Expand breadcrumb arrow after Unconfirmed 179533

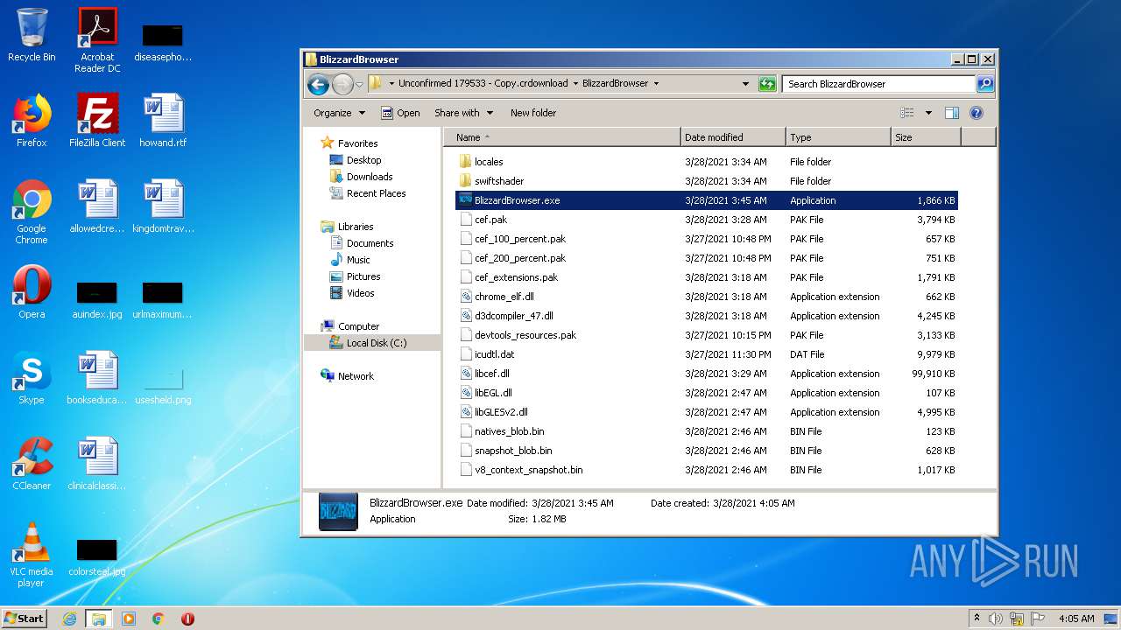[x=575, y=84]
